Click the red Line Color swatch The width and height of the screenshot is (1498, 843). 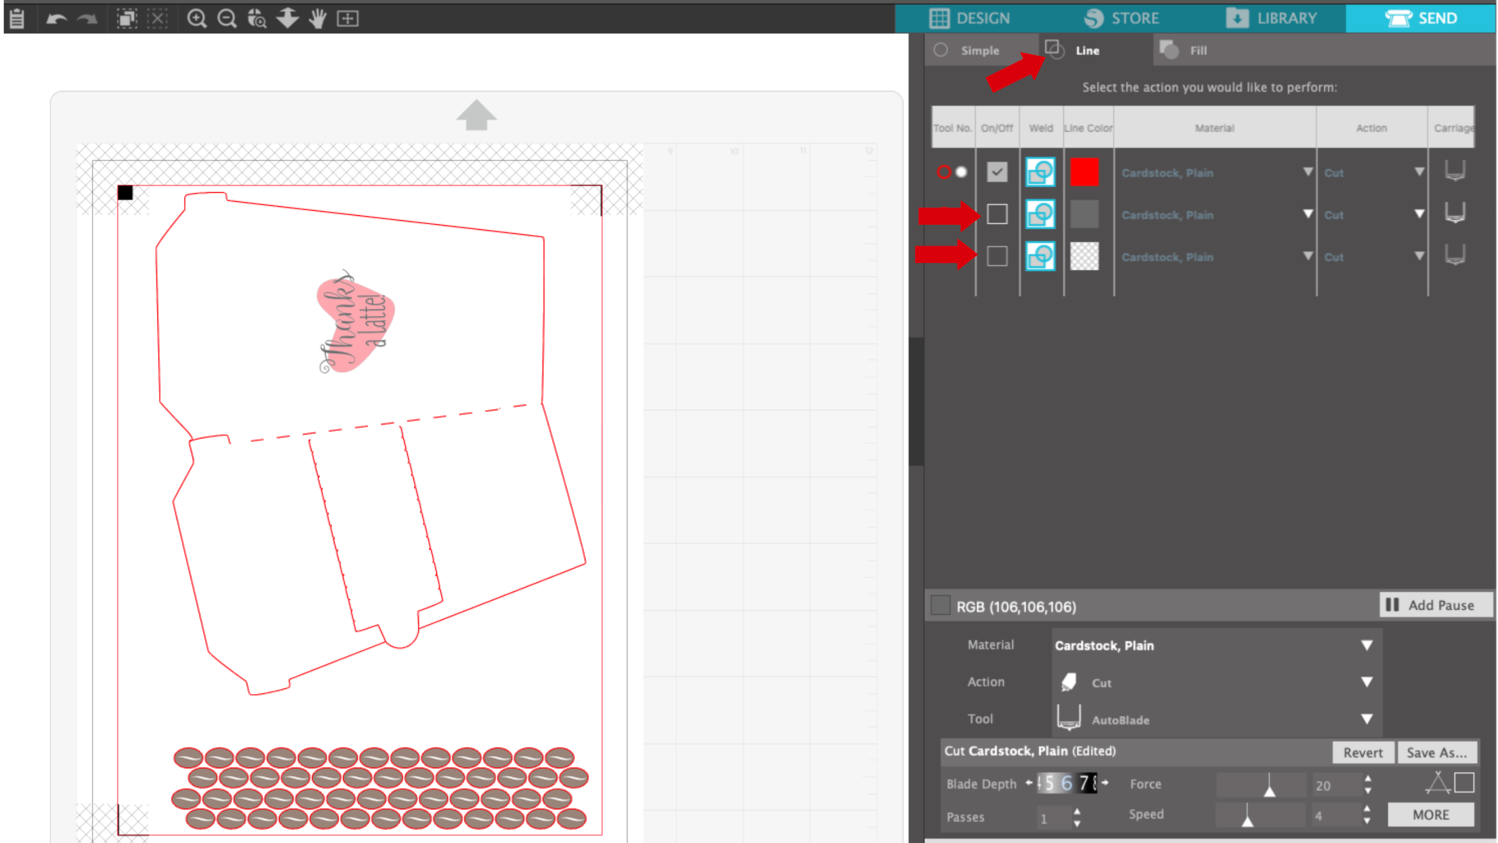(x=1085, y=172)
